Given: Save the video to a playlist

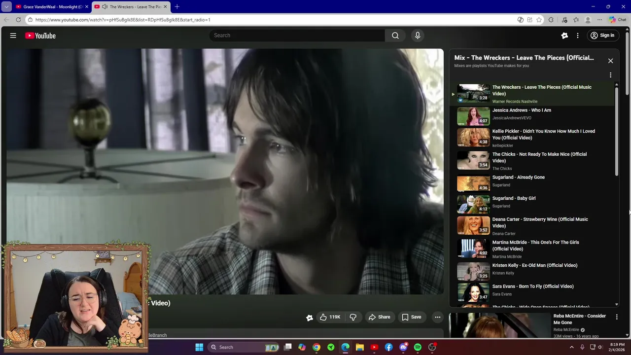Looking at the screenshot, I should (x=411, y=317).
